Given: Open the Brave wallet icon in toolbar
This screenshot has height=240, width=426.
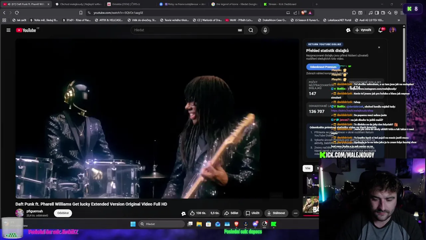Looking at the screenshot, I should (x=383, y=13).
